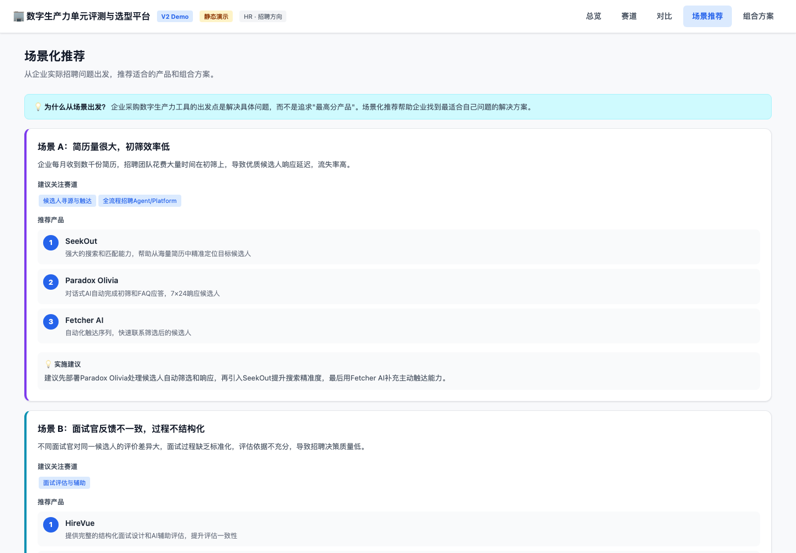Select the HireVue product name

(80, 523)
